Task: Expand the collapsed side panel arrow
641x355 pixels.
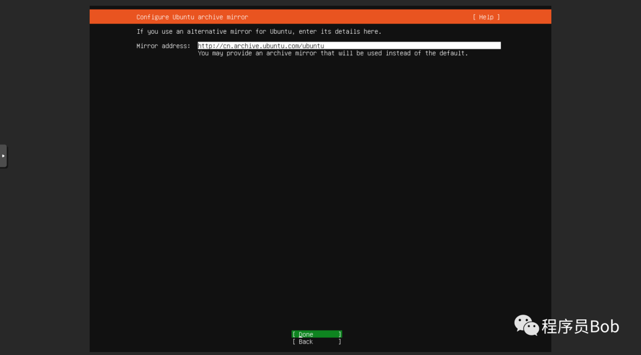Action: [x=4, y=156]
